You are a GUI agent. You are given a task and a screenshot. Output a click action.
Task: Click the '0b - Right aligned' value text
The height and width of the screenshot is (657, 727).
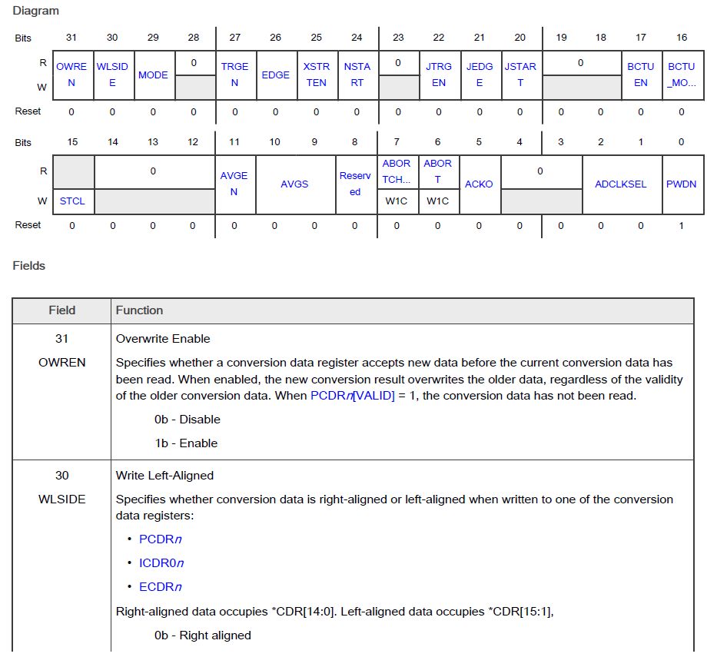(203, 635)
